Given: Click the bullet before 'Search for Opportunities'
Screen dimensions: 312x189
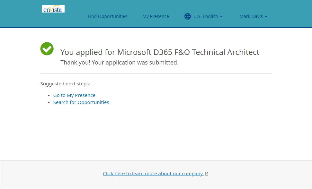Looking at the screenshot, I should 49,103.
